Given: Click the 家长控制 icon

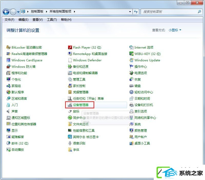Looking at the screenshot, I should [70, 86].
